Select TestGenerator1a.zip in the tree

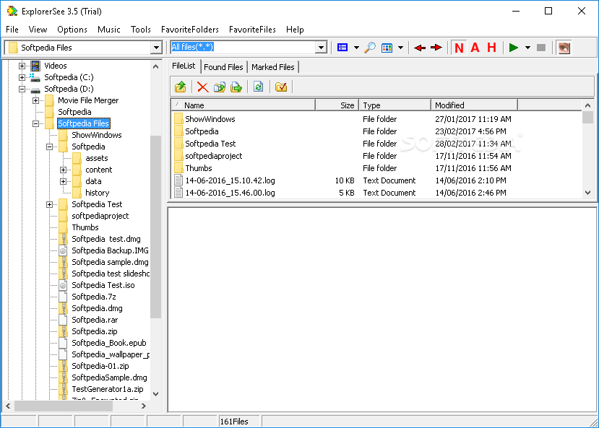(x=108, y=389)
